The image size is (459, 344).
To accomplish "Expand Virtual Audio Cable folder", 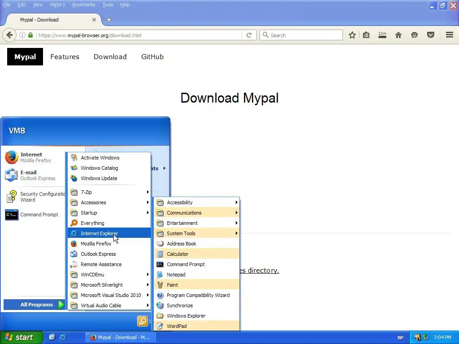I will click(109, 305).
